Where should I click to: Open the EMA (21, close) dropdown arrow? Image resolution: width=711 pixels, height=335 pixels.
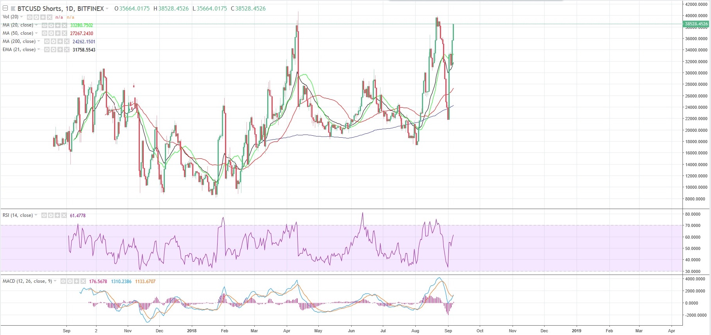click(x=39, y=49)
